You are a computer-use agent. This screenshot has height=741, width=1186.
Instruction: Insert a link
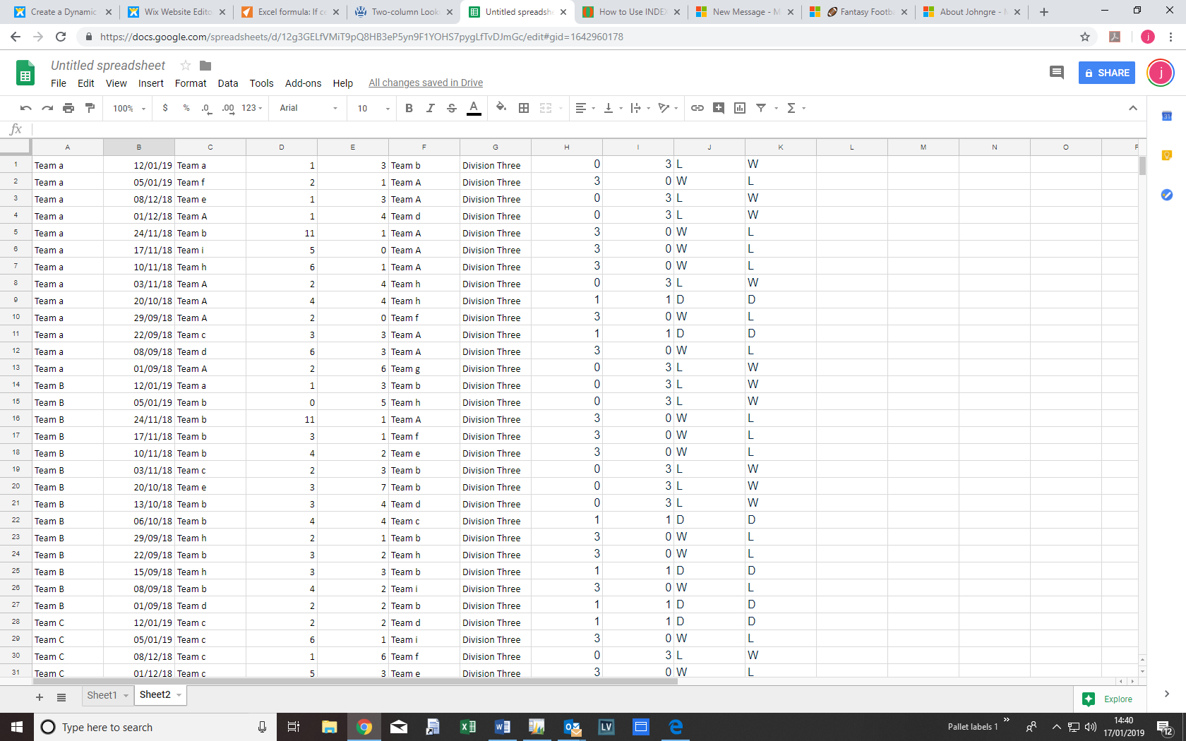[x=697, y=108]
